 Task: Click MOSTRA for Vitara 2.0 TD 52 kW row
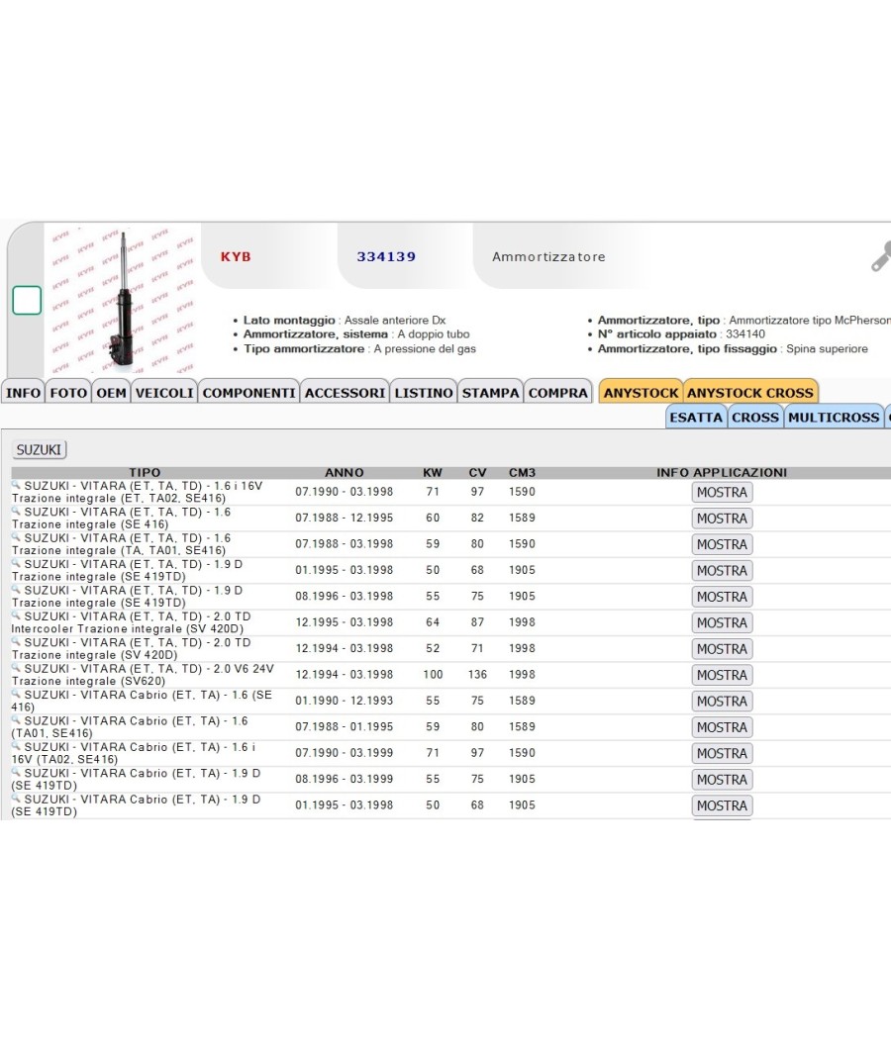click(722, 649)
